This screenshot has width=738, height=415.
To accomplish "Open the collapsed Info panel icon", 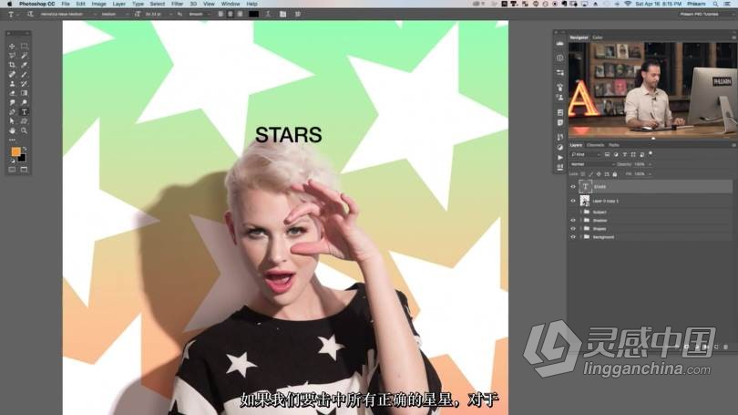I will [560, 58].
